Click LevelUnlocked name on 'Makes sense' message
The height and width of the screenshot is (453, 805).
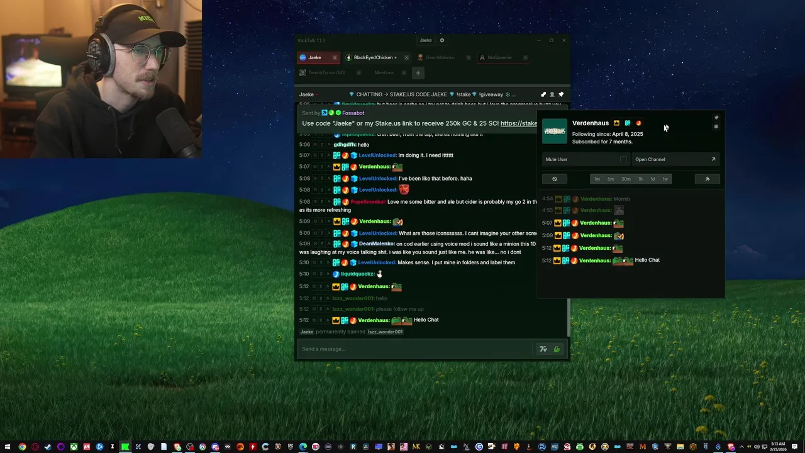(x=377, y=262)
